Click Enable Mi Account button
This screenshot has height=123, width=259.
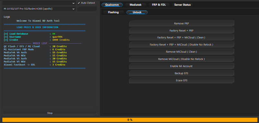pos(181,66)
